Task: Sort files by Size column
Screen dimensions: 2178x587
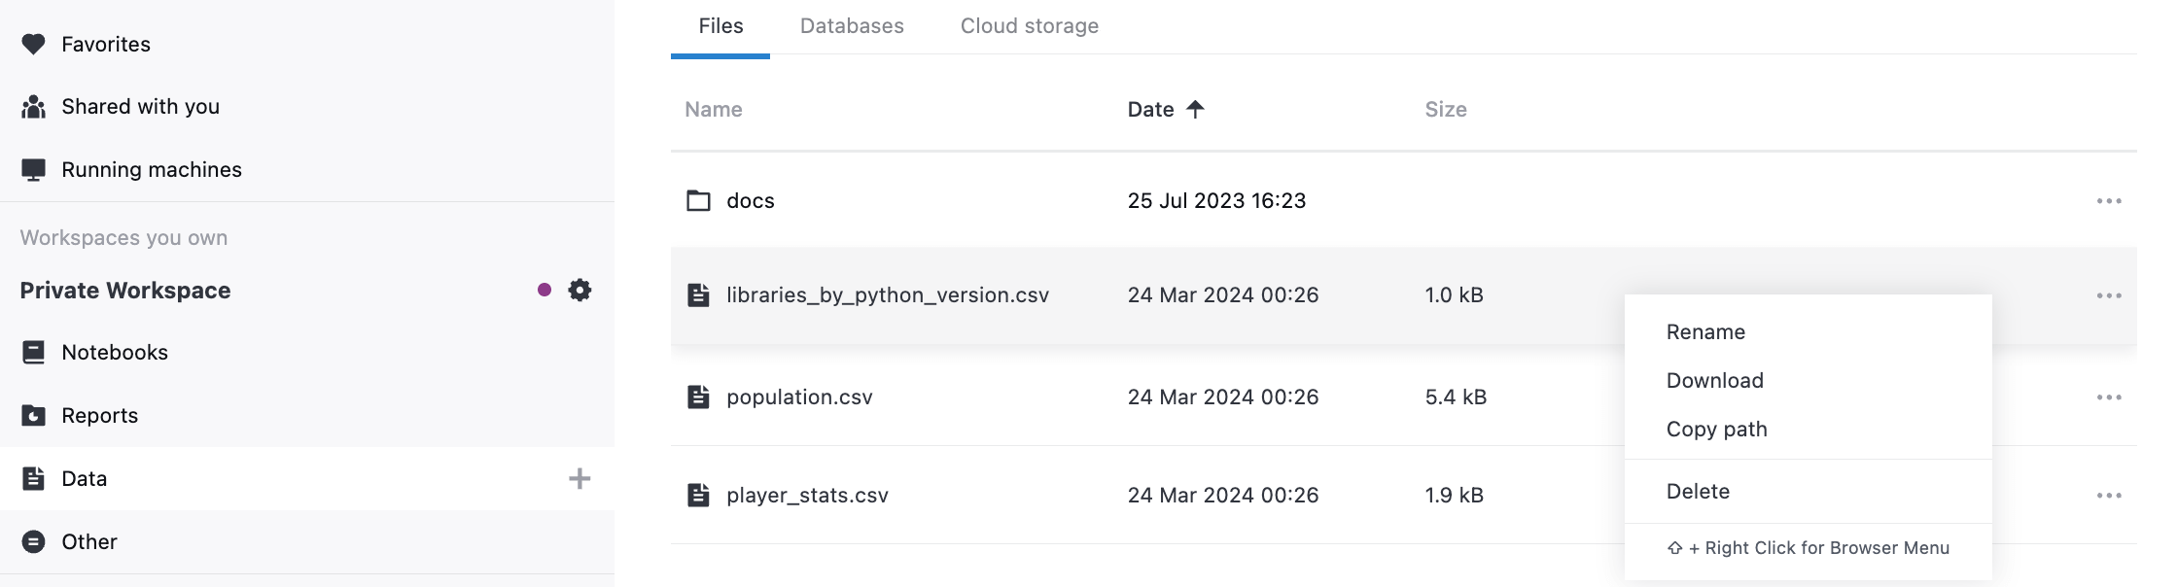Action: tap(1445, 110)
